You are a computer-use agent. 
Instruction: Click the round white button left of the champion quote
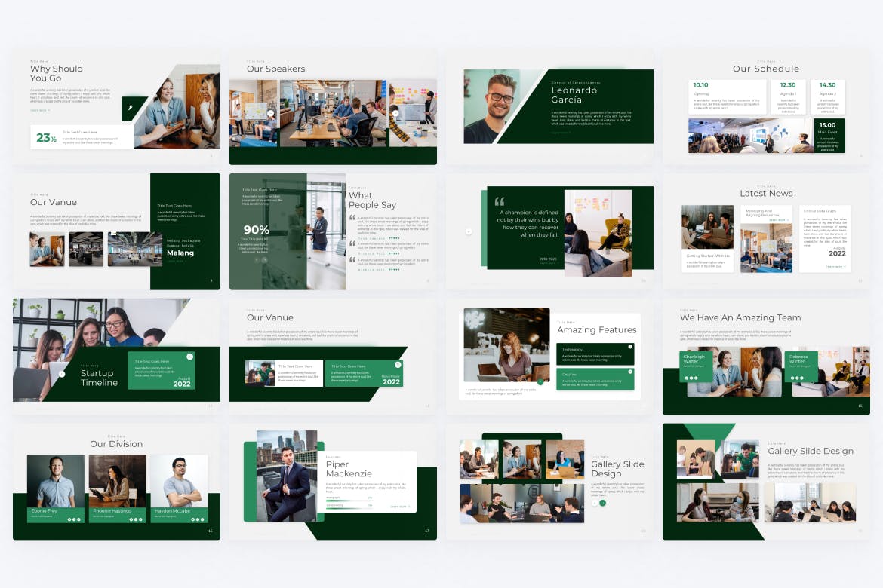click(x=469, y=231)
